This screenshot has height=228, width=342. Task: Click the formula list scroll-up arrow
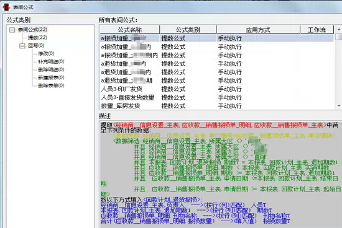point(339,29)
